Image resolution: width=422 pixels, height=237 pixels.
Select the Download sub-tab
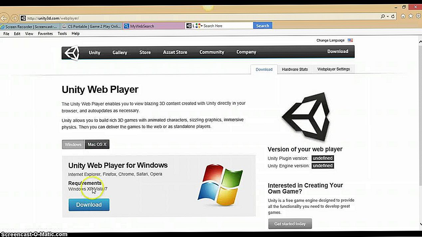tap(264, 69)
